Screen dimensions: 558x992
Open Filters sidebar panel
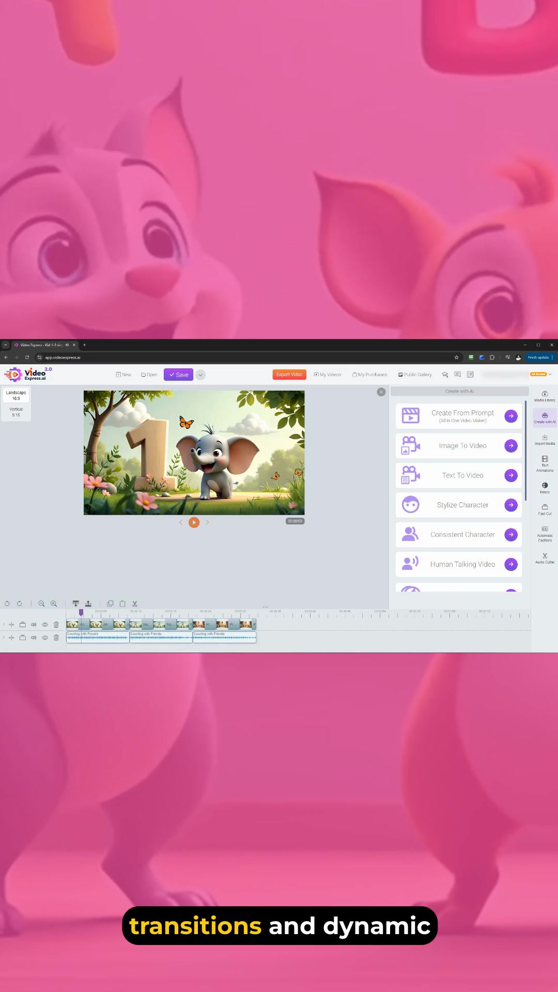pos(545,488)
